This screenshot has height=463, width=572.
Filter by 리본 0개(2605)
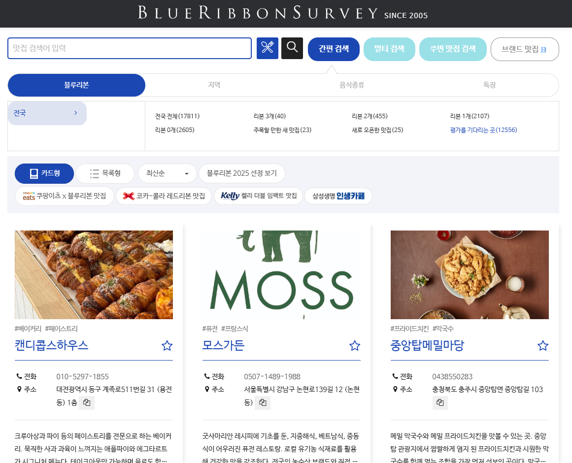click(x=175, y=130)
